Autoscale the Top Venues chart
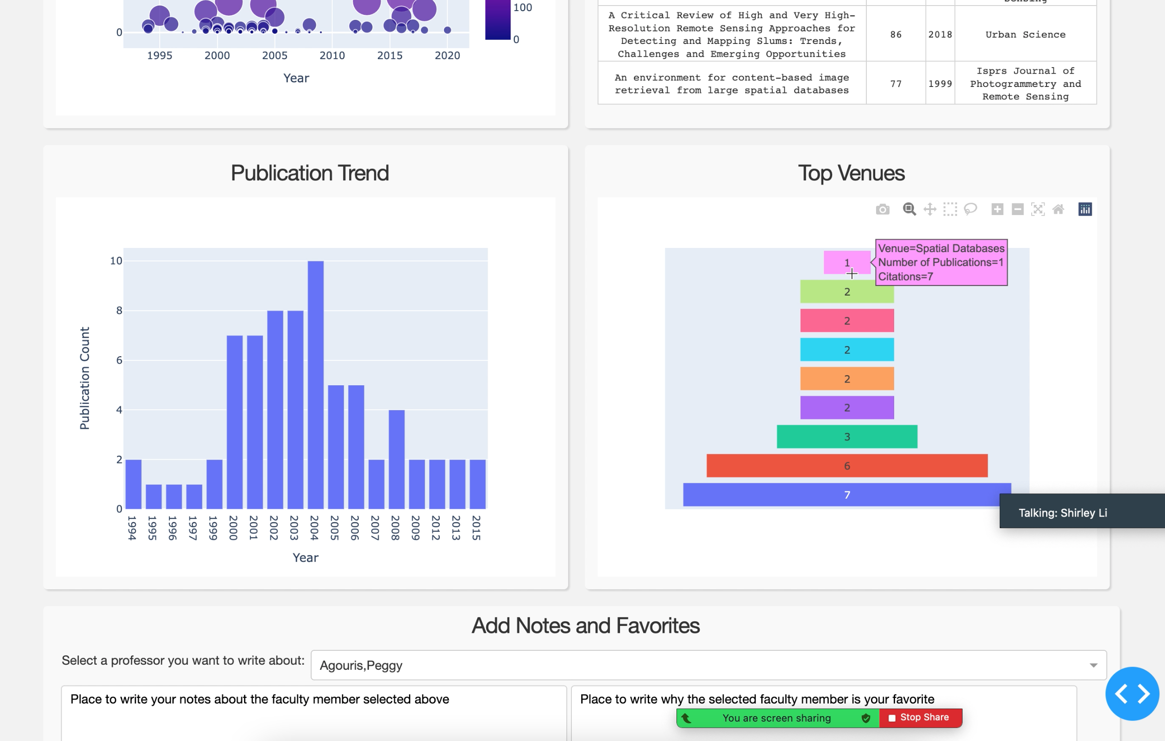Screen dimensions: 1165x741 click(x=1038, y=209)
